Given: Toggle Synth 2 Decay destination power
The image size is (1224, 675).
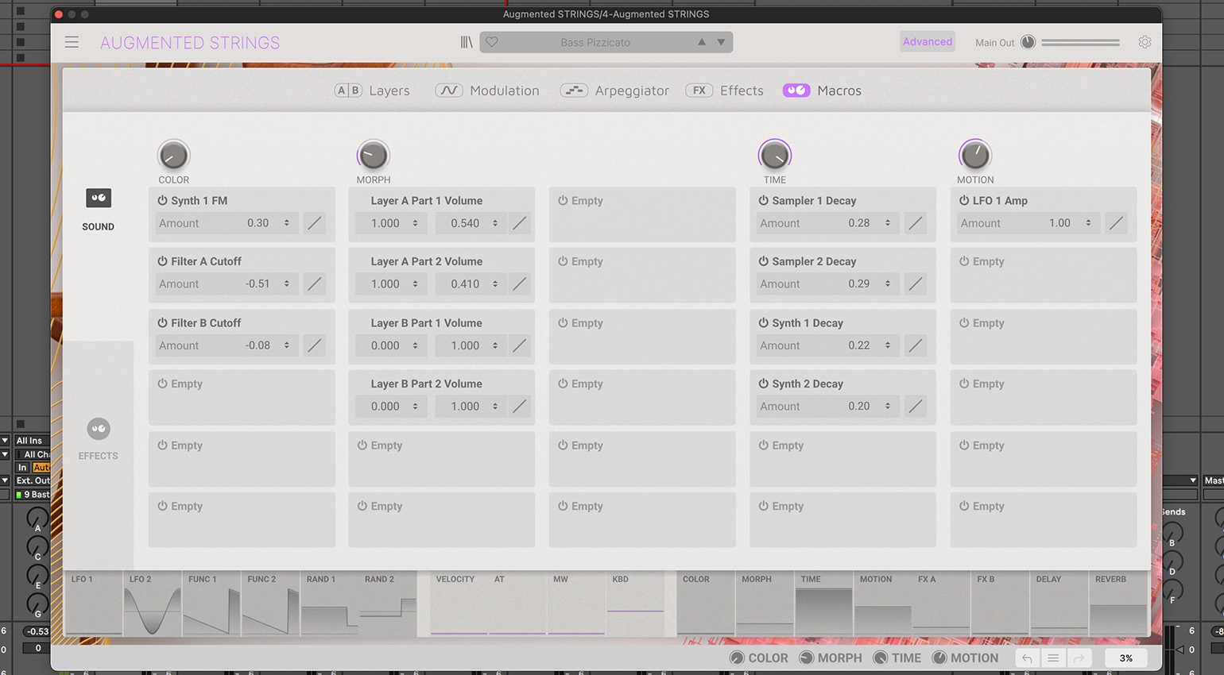Looking at the screenshot, I should (x=764, y=384).
